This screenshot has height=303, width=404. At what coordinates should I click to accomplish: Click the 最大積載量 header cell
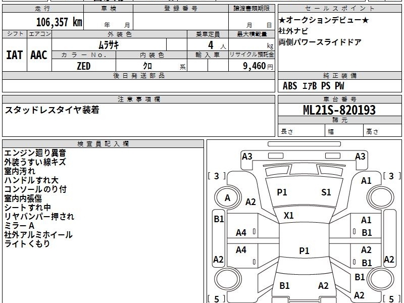[251, 34]
